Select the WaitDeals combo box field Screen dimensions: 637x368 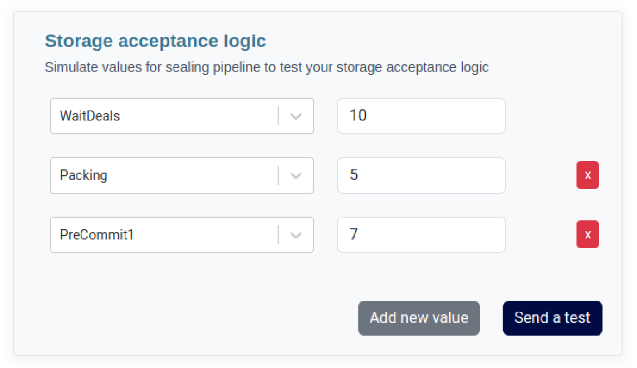pos(182,116)
